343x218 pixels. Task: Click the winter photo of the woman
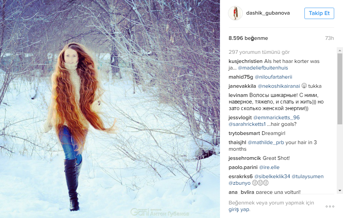point(110,109)
